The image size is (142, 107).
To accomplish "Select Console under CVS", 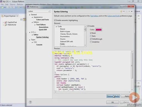I will 39,45.
